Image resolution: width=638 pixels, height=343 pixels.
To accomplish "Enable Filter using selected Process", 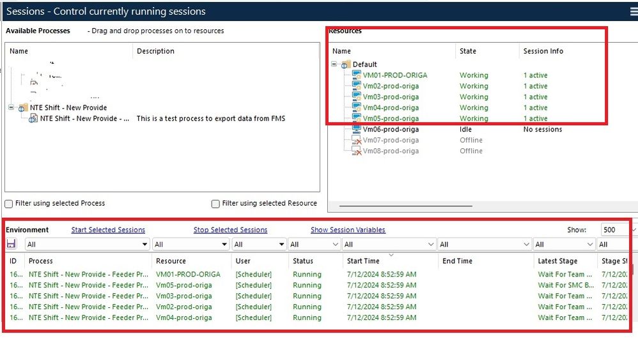I will tap(8, 204).
